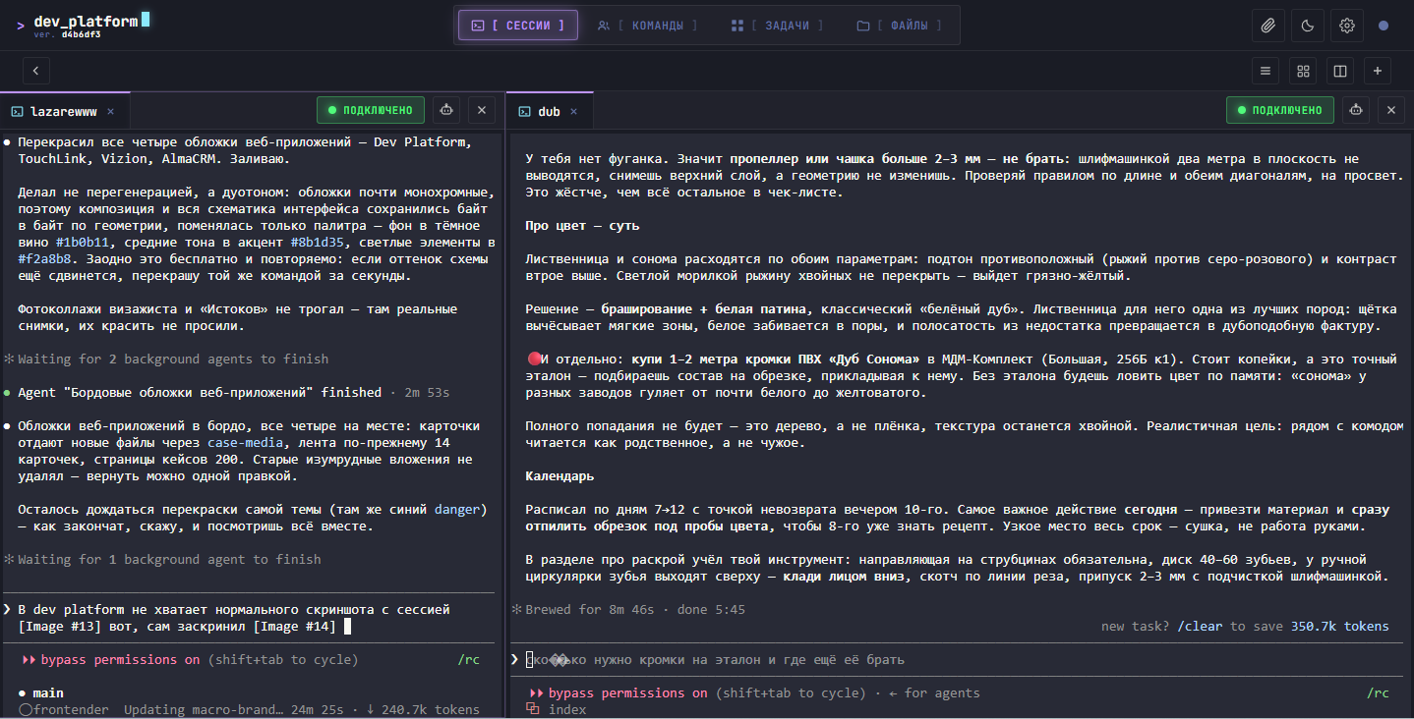Click the /clear command hint

(1202, 626)
